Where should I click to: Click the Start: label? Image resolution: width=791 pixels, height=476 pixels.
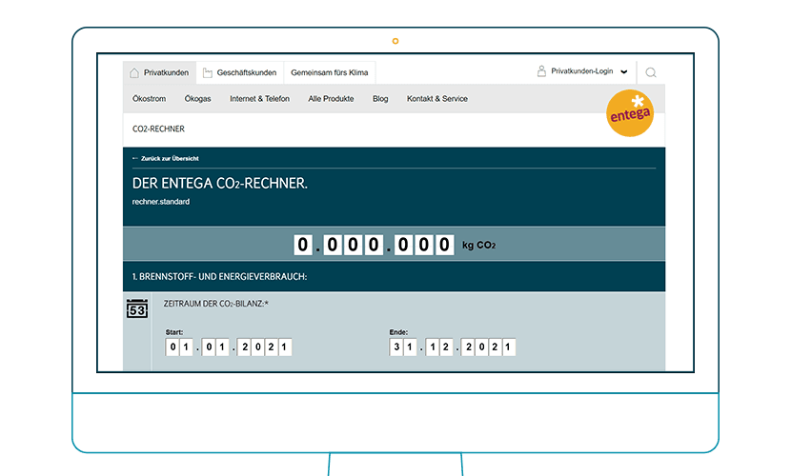(x=174, y=332)
